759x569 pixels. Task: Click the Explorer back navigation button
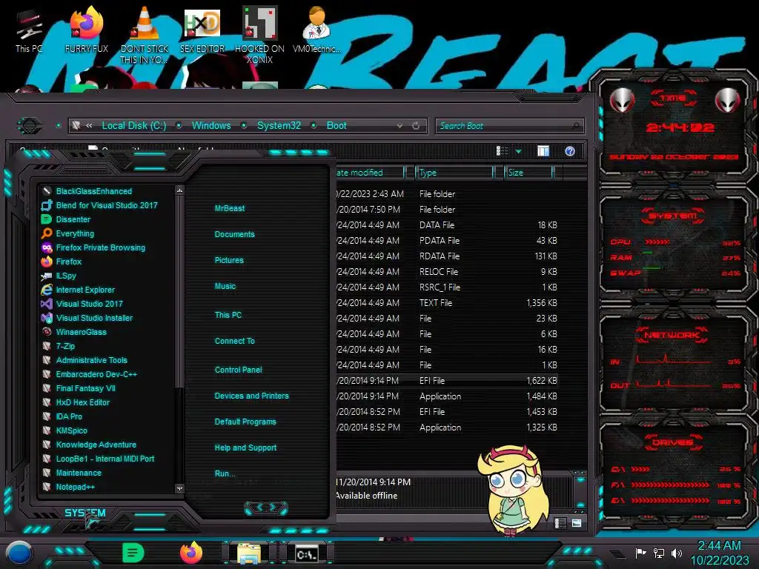[30, 126]
